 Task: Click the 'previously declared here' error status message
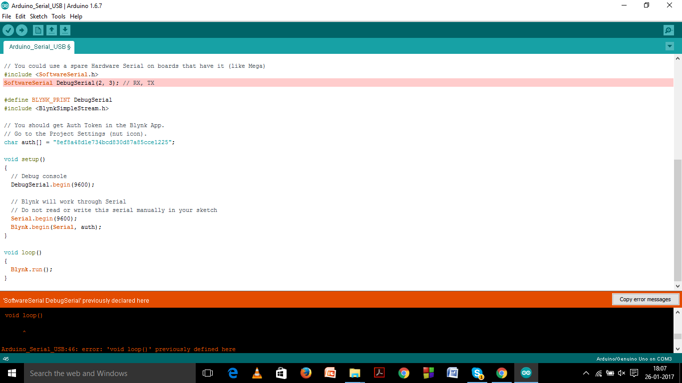[76, 300]
